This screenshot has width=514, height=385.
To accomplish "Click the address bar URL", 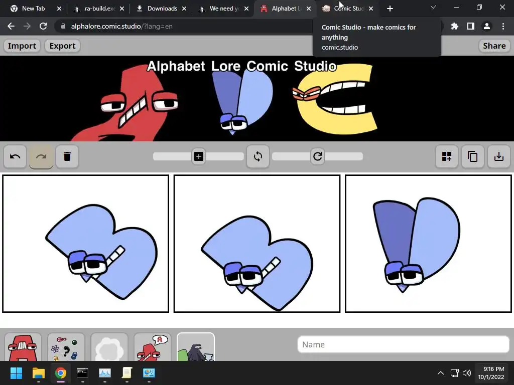I will click(121, 26).
